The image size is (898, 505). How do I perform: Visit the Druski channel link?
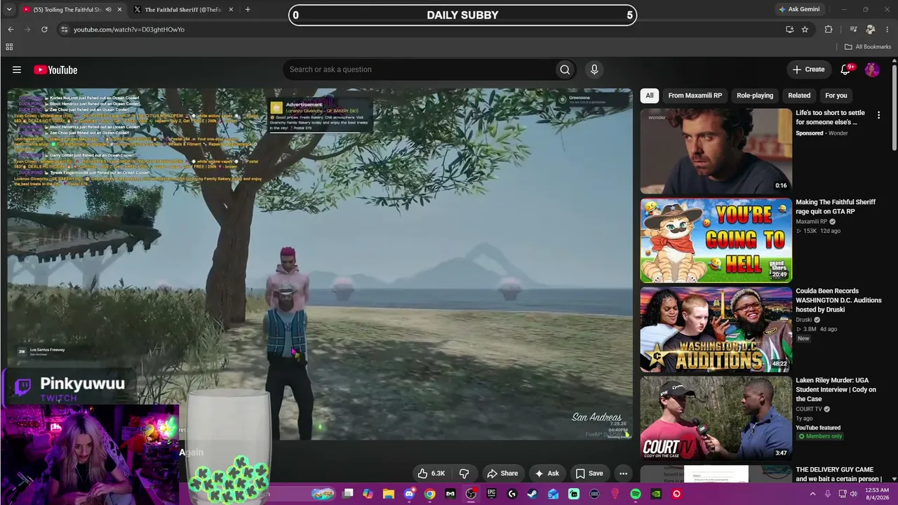(805, 320)
